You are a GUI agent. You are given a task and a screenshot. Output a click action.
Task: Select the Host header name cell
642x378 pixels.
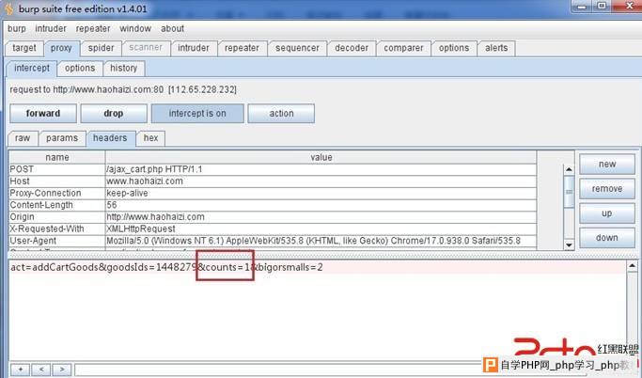coord(57,181)
